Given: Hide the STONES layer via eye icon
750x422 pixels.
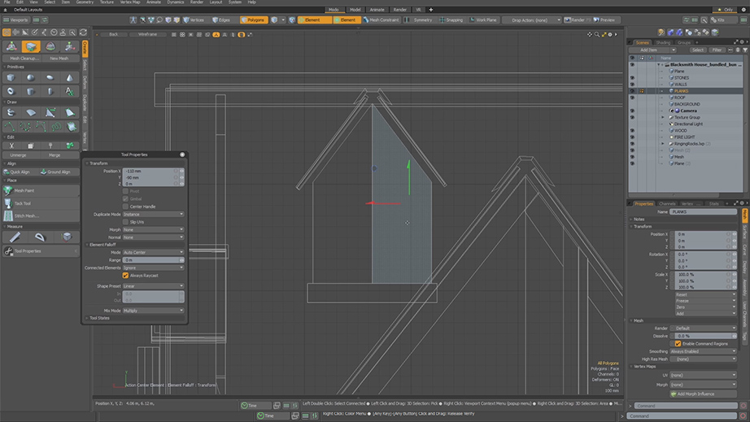Looking at the screenshot, I should (x=632, y=78).
